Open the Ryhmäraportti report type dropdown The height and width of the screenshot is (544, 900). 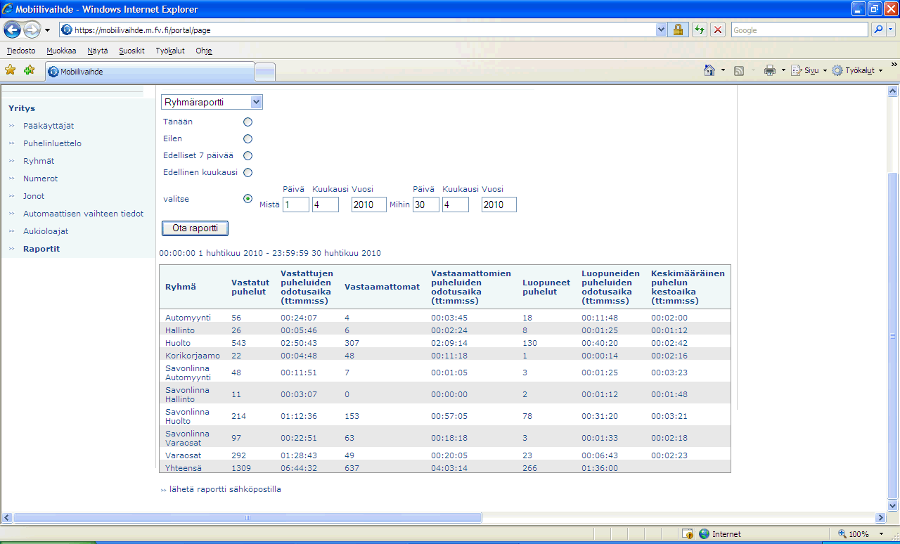212,102
